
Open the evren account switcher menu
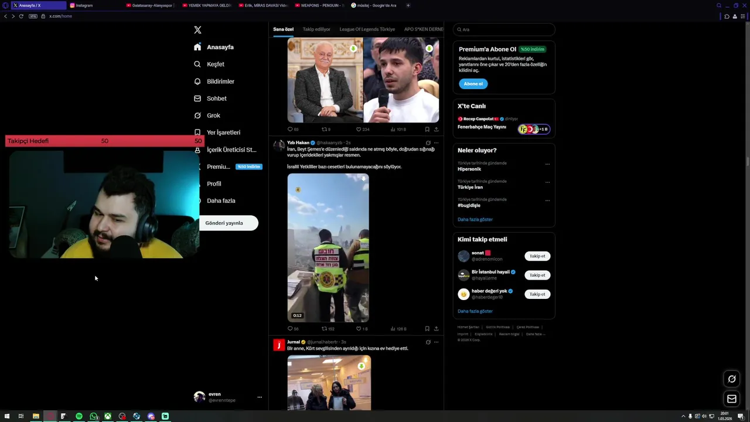point(228,397)
